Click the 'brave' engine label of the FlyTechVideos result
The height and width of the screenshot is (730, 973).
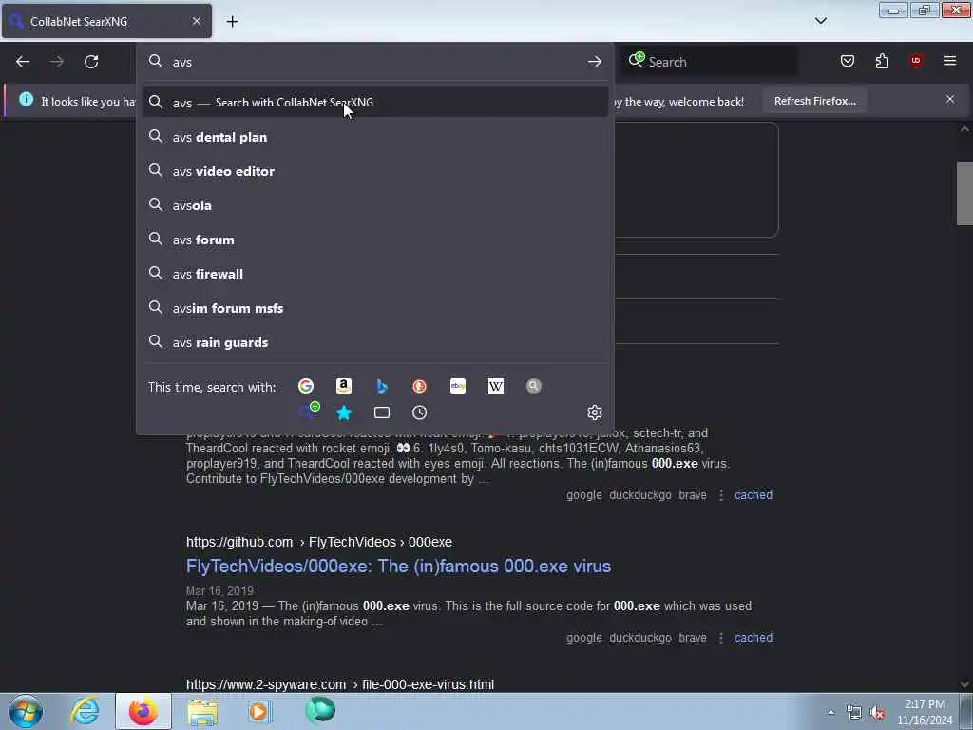(x=693, y=638)
